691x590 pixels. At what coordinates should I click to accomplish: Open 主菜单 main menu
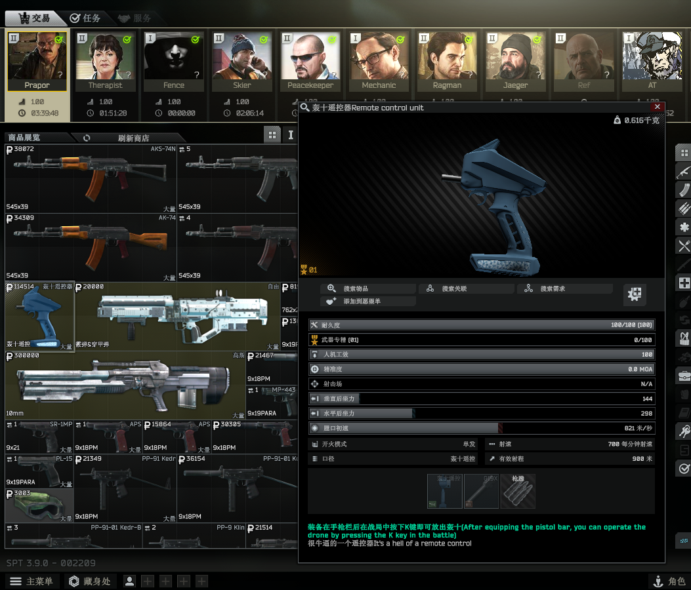pos(31,581)
